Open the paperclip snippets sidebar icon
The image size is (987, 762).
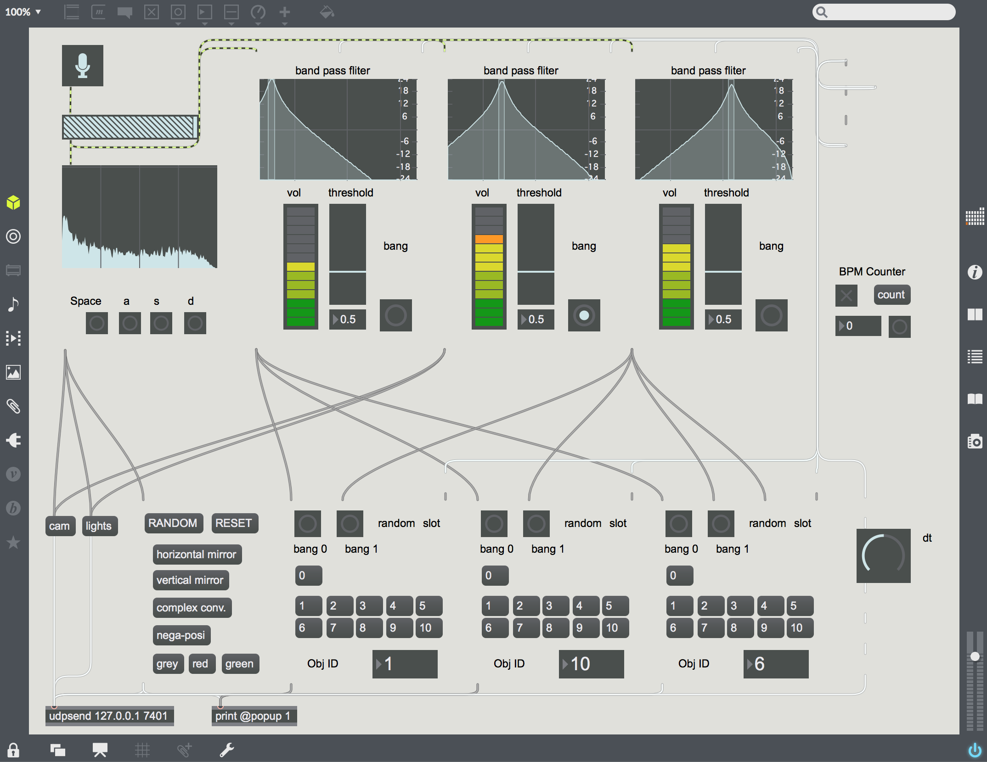13,406
